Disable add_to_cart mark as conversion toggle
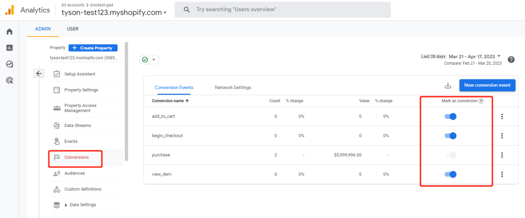This screenshot has height=218, width=525. 451,116
